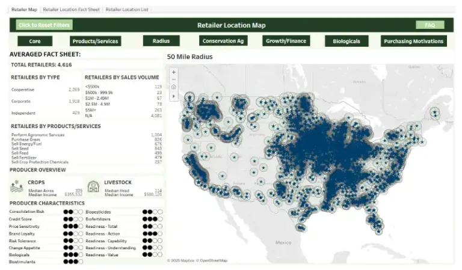Click the livestock Median Head label
Screen dimensions: 462x270
117,191
